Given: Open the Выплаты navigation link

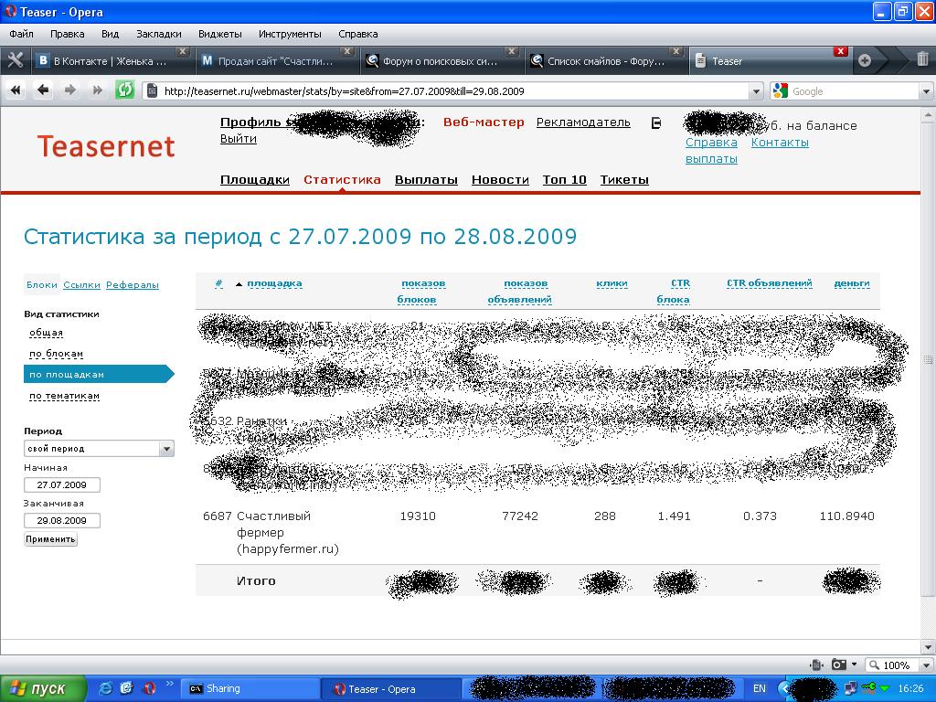Looking at the screenshot, I should [x=426, y=180].
